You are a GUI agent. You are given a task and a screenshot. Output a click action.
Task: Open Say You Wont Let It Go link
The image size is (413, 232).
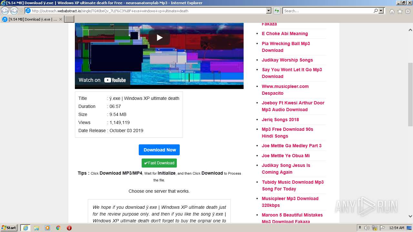292,73
